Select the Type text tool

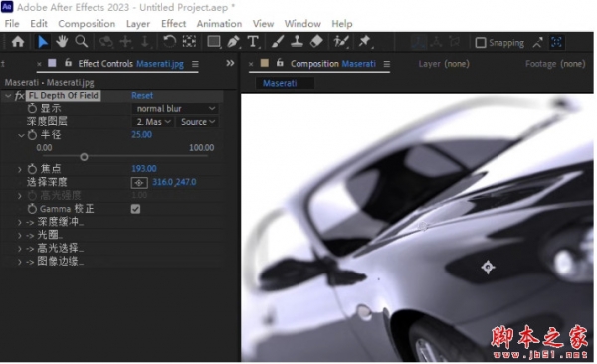(x=253, y=41)
